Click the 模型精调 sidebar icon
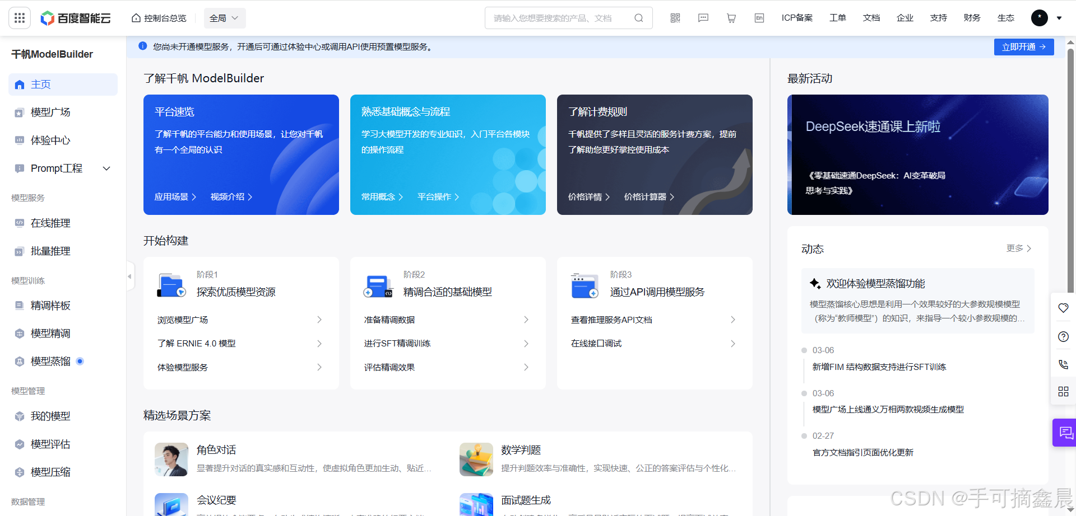The height and width of the screenshot is (516, 1076). [20, 334]
